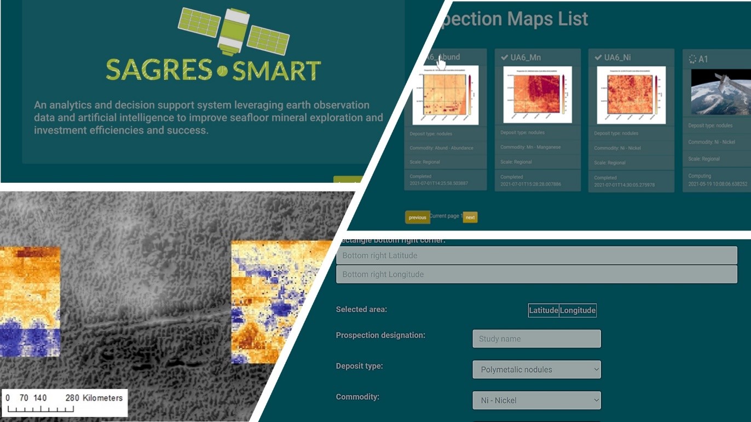
Task: Open the A1 satellite photo thumbnail
Action: coord(721,92)
